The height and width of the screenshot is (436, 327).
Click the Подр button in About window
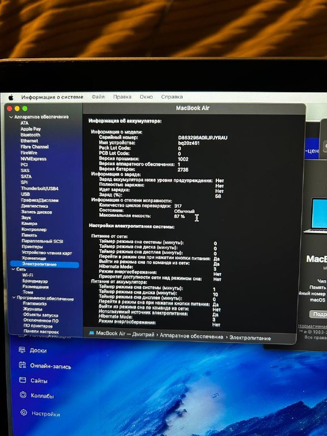(319, 314)
